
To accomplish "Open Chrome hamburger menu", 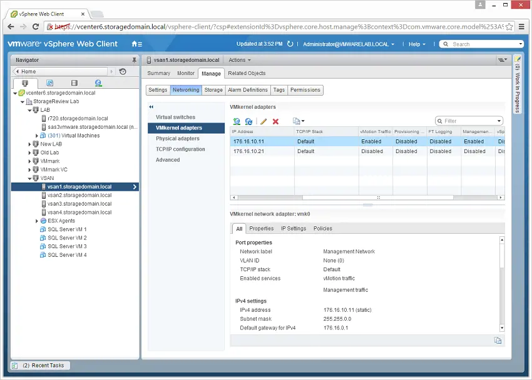I will pos(521,27).
